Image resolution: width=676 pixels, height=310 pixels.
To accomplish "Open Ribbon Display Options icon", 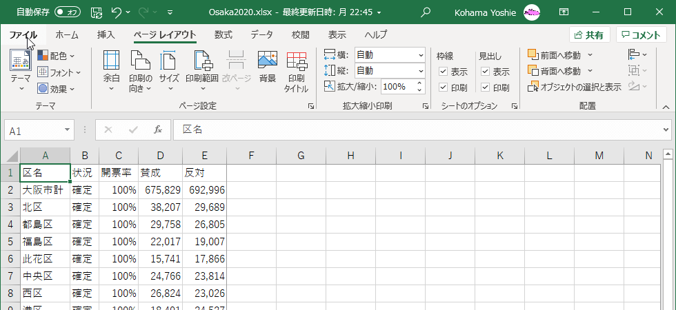I will tap(564, 12).
